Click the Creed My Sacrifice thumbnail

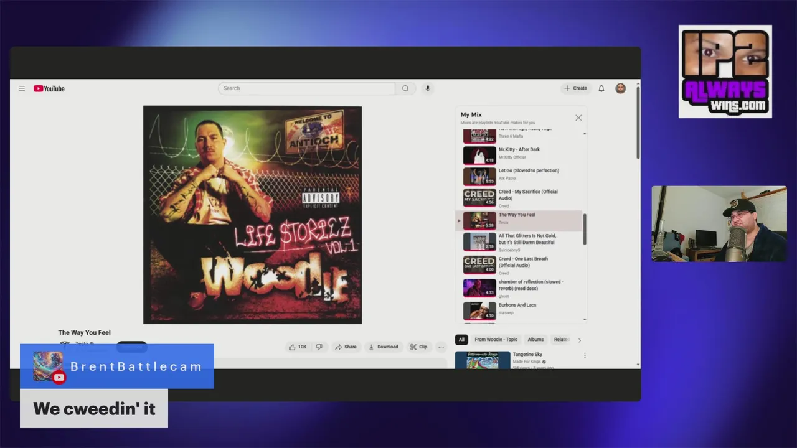[479, 198]
